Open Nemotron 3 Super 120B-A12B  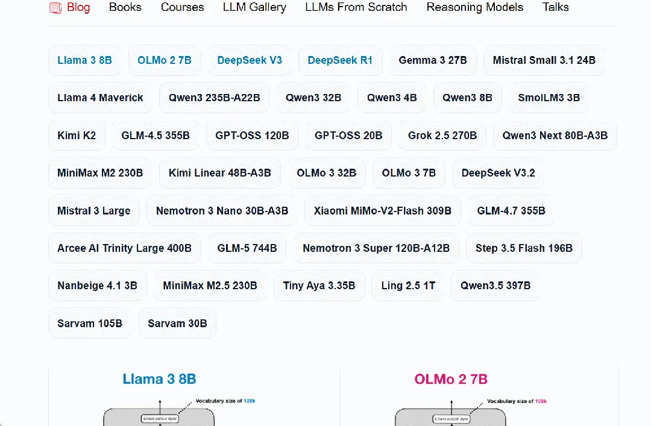pos(376,248)
